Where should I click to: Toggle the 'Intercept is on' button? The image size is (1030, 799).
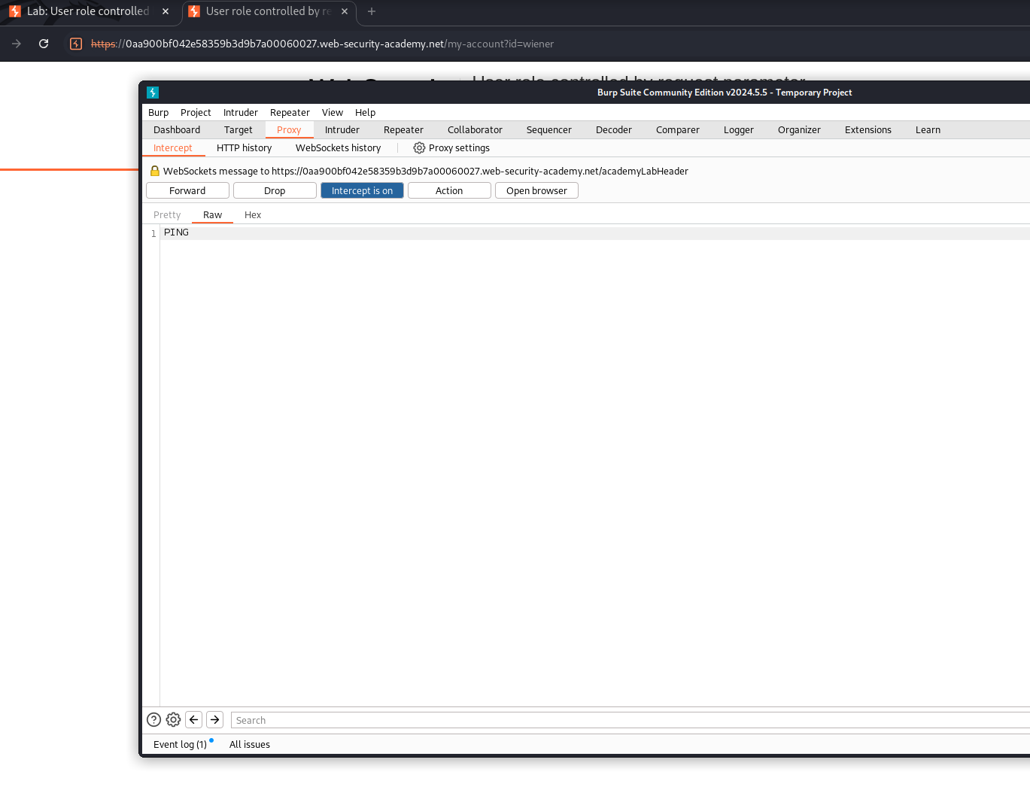coord(362,191)
